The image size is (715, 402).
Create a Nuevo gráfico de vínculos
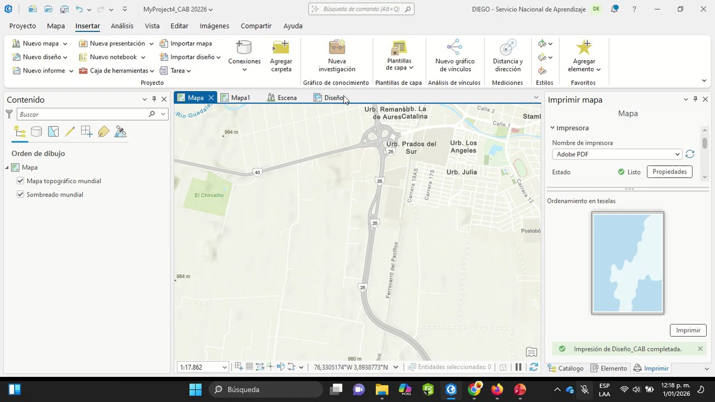tap(455, 56)
